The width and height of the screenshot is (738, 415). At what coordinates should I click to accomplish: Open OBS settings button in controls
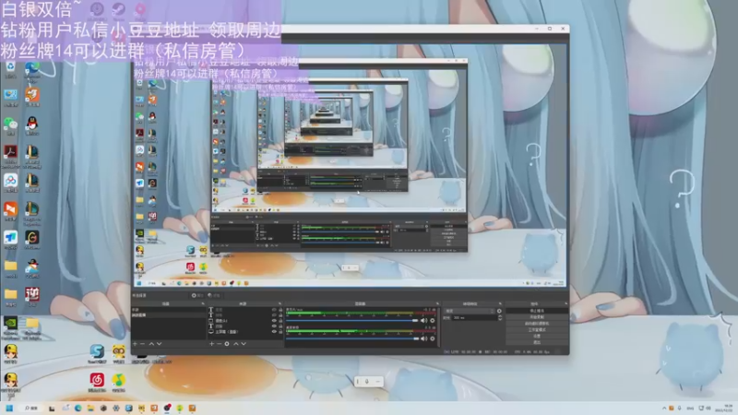(x=537, y=336)
